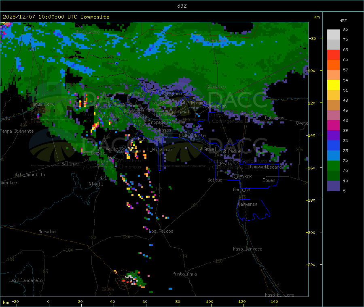The image size is (364, 307).
Task: Click the light gray 70-80 dBZ legend swatch
Action: point(333,35)
